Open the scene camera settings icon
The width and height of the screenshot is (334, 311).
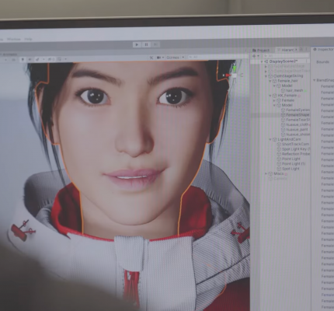click(x=159, y=58)
